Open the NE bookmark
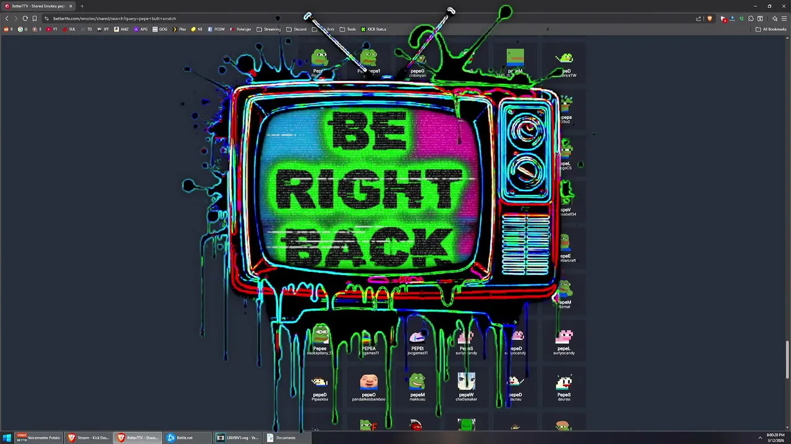791x444 pixels. pyautogui.click(x=197, y=29)
